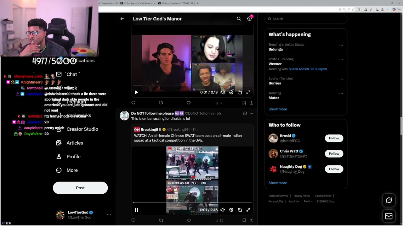Image resolution: width=403 pixels, height=226 pixels.
Task: Like the first video post
Action: (x=189, y=103)
